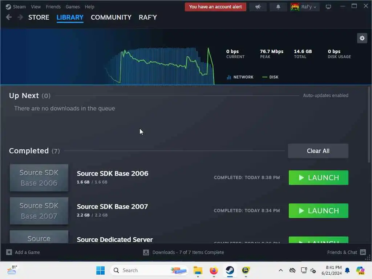Click the 0 bps current value
Screen dimensions: 372x279
tap(232, 52)
